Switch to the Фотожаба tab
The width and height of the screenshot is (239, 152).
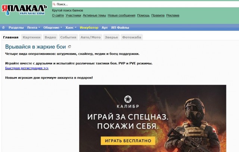tap(132, 37)
